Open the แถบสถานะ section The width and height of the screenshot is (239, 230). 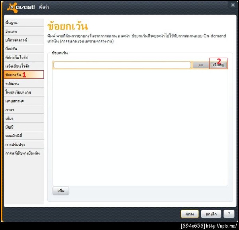tap(24, 101)
